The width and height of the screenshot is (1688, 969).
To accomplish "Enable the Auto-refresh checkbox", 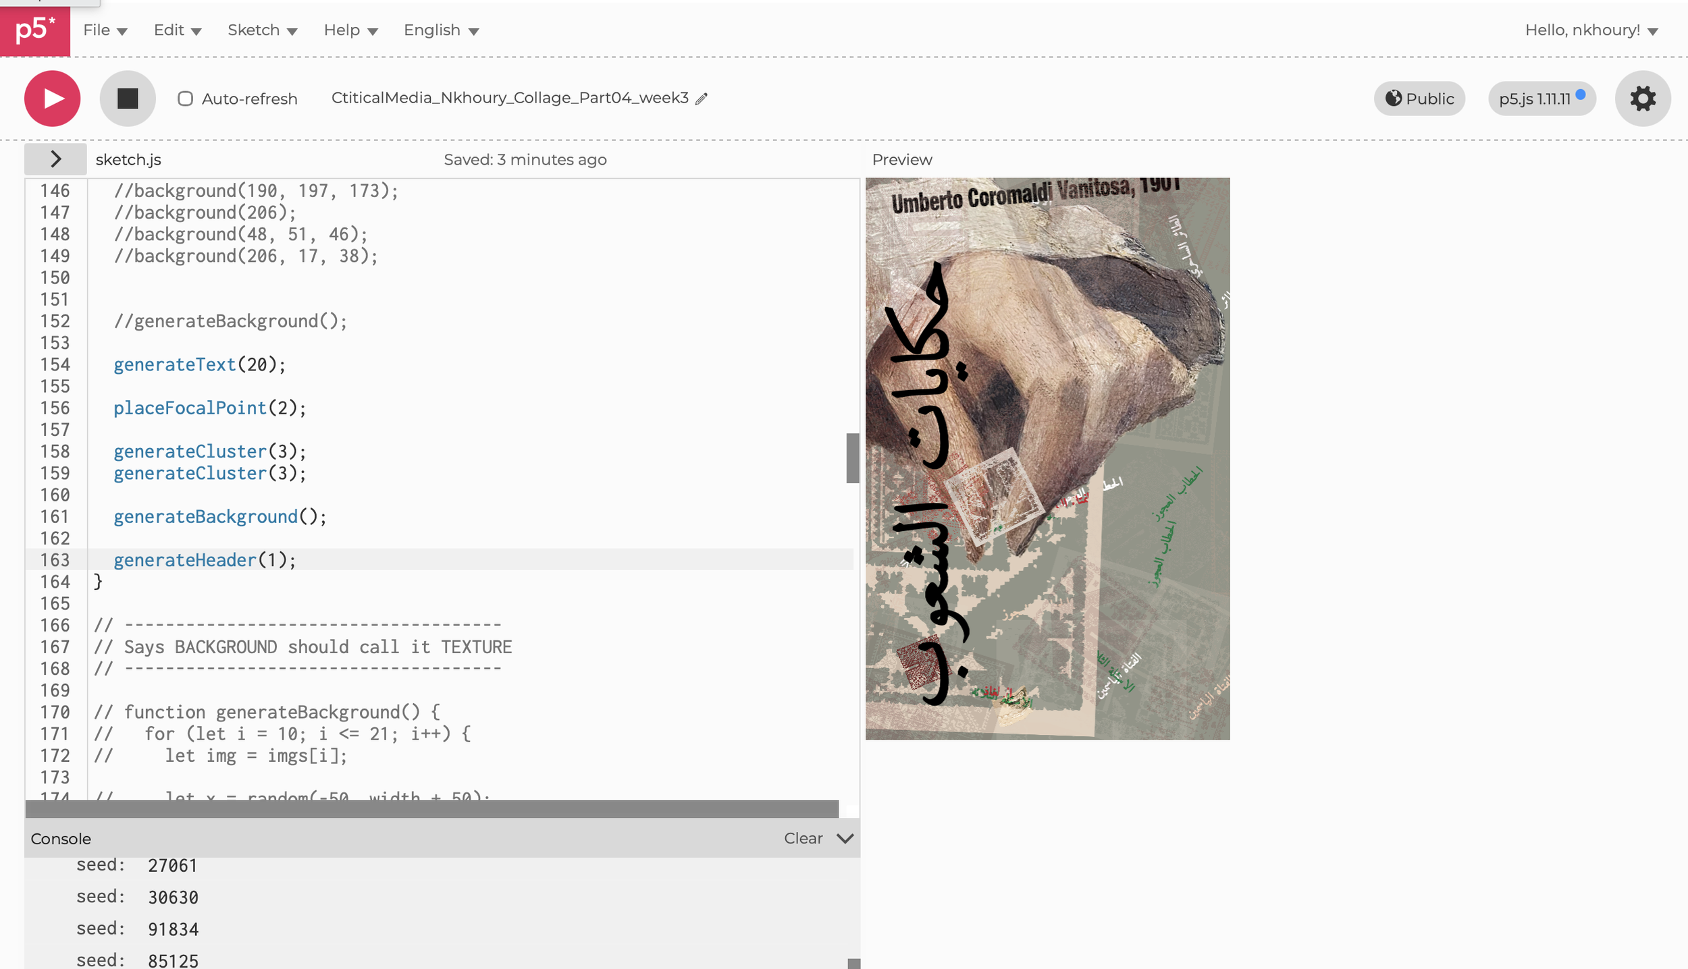I will tap(185, 99).
